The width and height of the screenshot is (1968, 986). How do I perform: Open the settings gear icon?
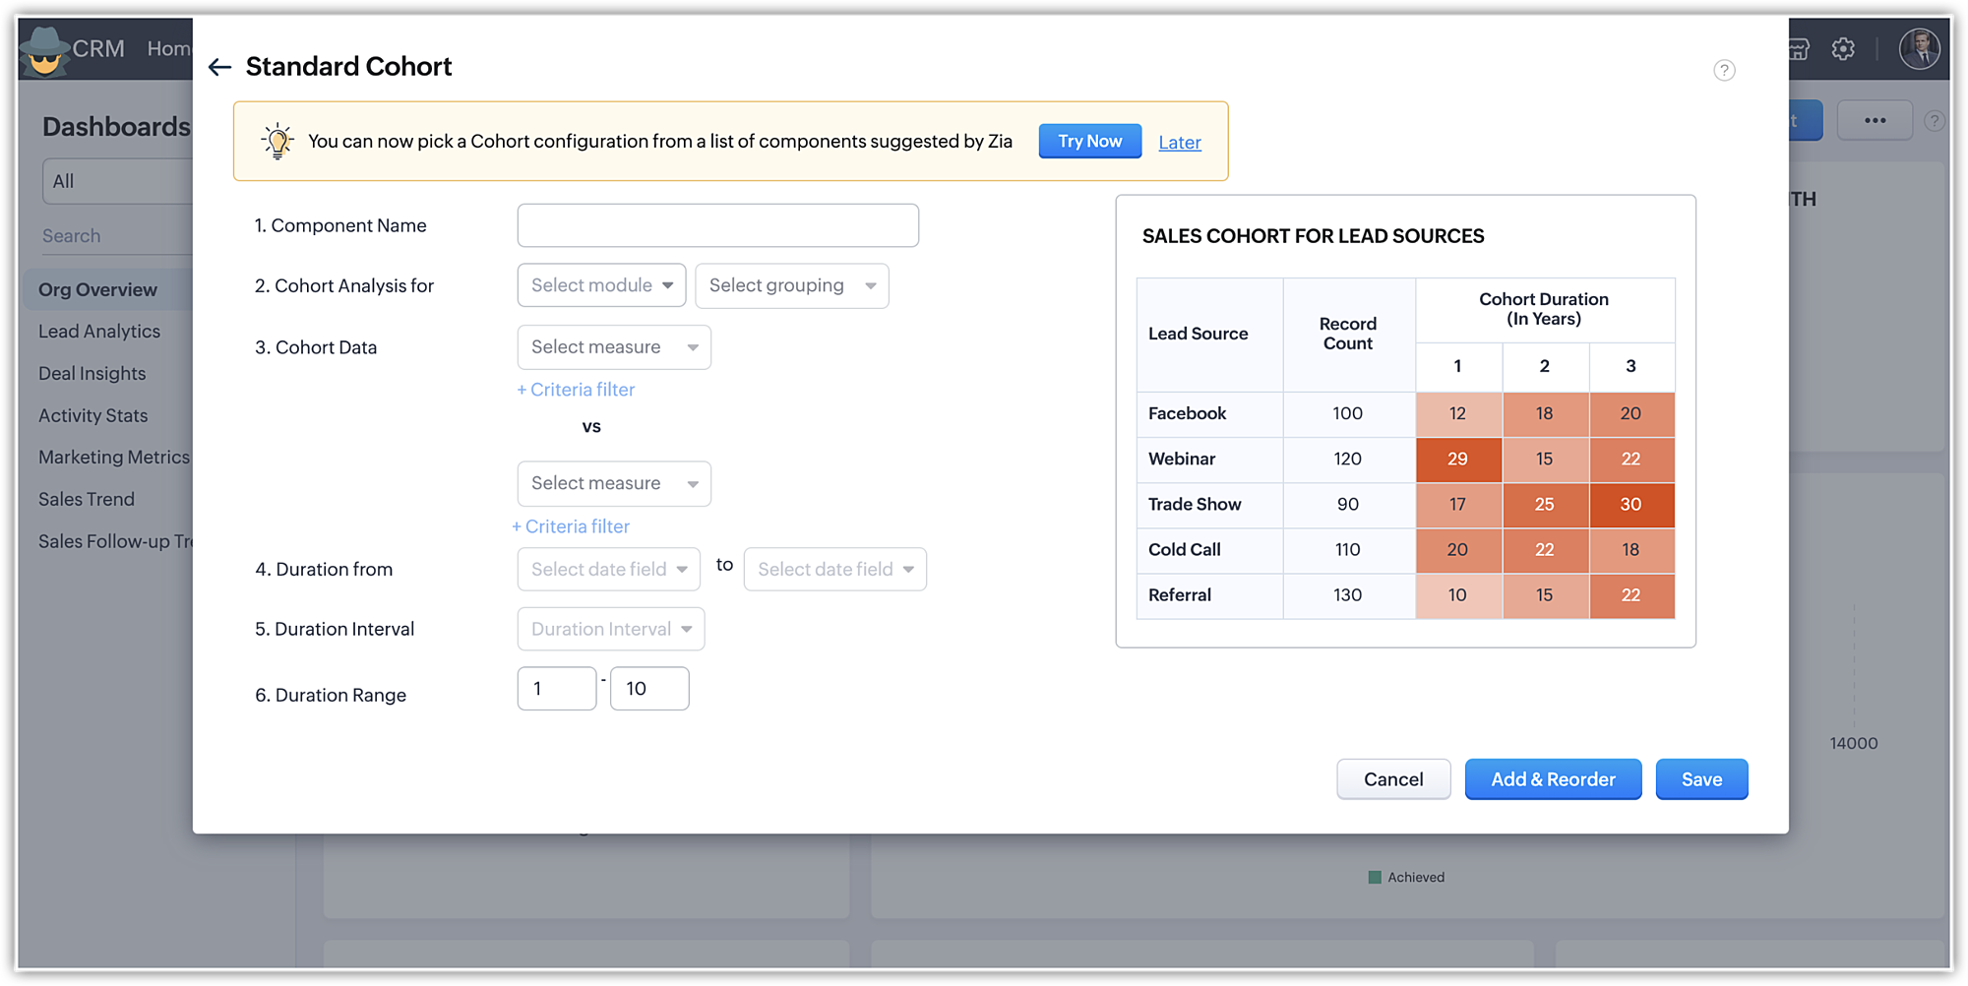1843,48
